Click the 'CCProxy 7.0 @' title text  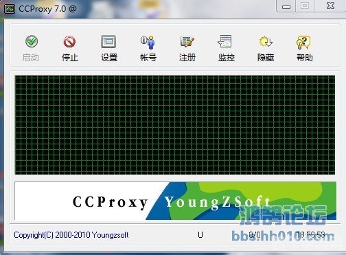(x=47, y=9)
